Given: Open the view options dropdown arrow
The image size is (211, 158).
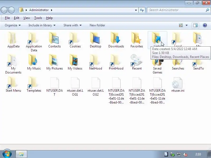Looking at the screenshot, I should click(186, 25).
